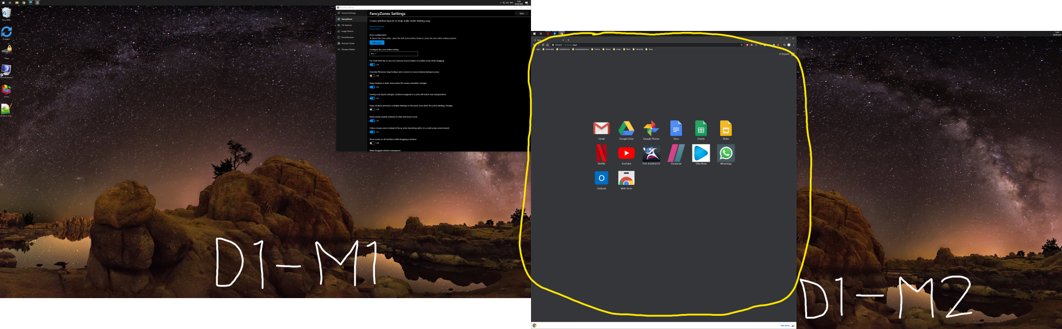
Task: Select Image Resizer in PowerToys sidebar
Action: tap(352, 31)
